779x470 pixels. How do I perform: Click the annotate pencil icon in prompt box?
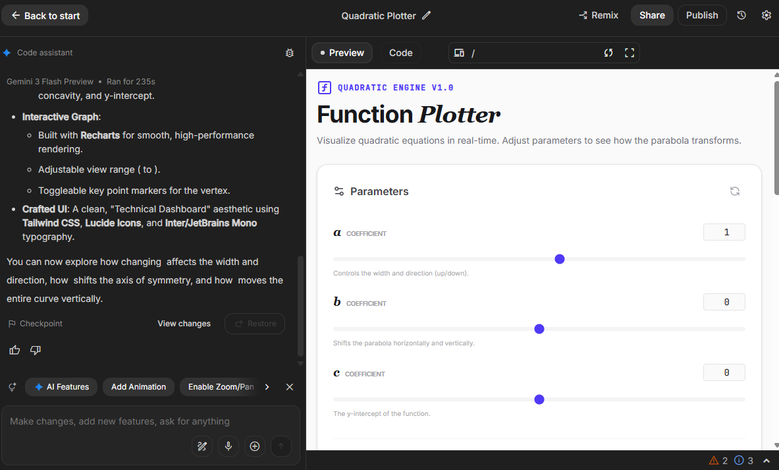(x=202, y=446)
